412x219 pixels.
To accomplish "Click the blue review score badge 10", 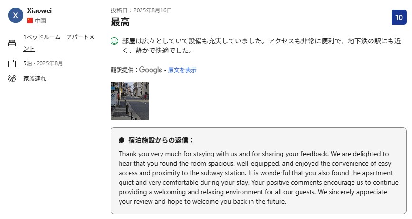I will coord(399,17).
